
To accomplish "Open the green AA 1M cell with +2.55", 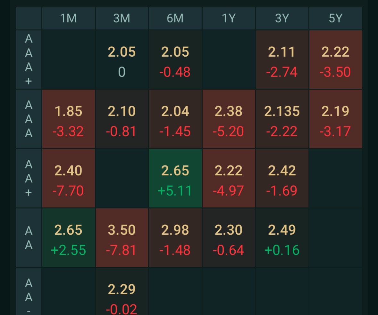I will (x=69, y=238).
